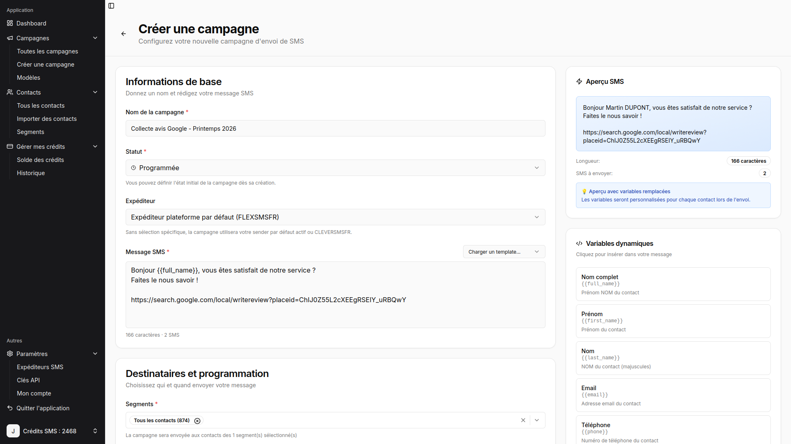Open the Crédits SMS account switcher
The width and height of the screenshot is (791, 444).
[x=53, y=431]
